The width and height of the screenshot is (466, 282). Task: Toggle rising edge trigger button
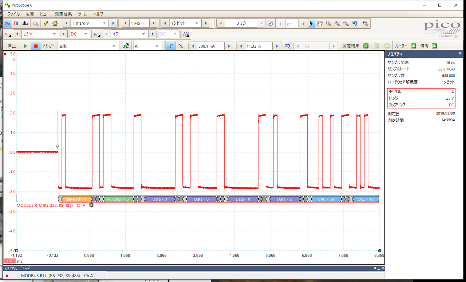pyautogui.click(x=170, y=46)
